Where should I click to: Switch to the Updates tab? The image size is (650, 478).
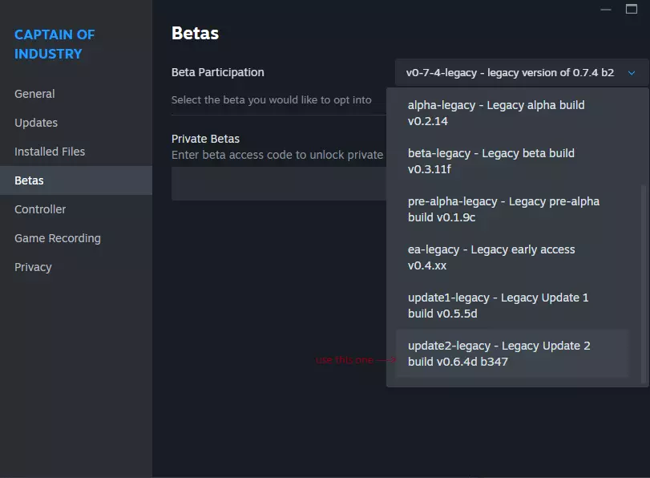pos(36,123)
